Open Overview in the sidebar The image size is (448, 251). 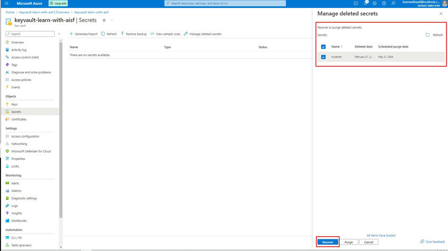(x=17, y=42)
